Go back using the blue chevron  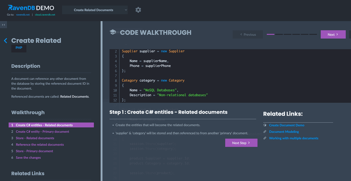(6, 40)
